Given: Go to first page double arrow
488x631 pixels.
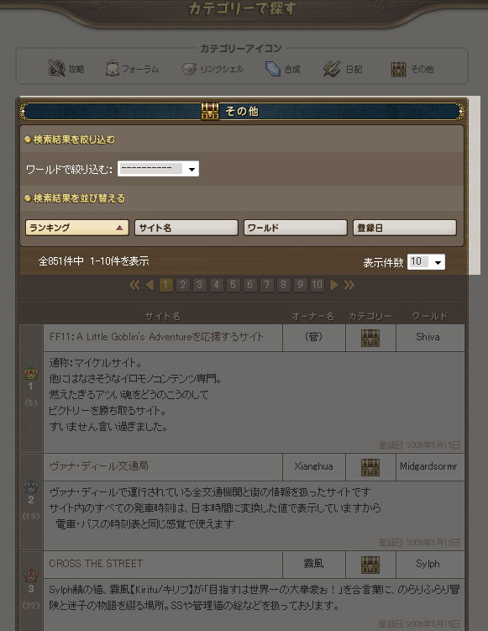Looking at the screenshot, I should tap(134, 285).
